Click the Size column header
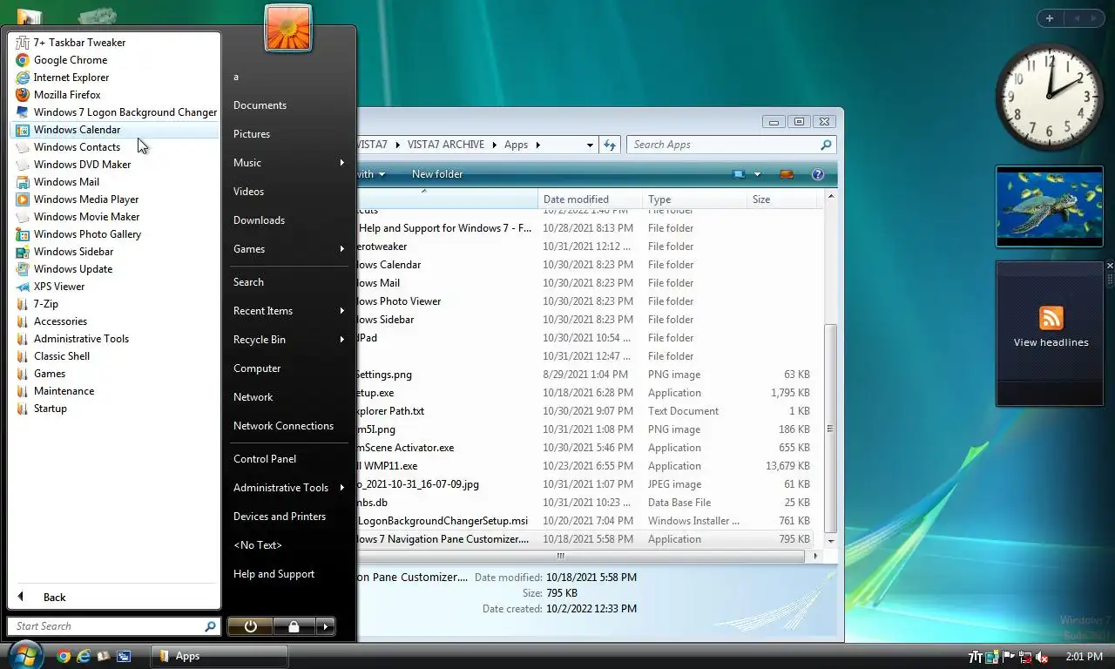The image size is (1115, 669). click(783, 199)
